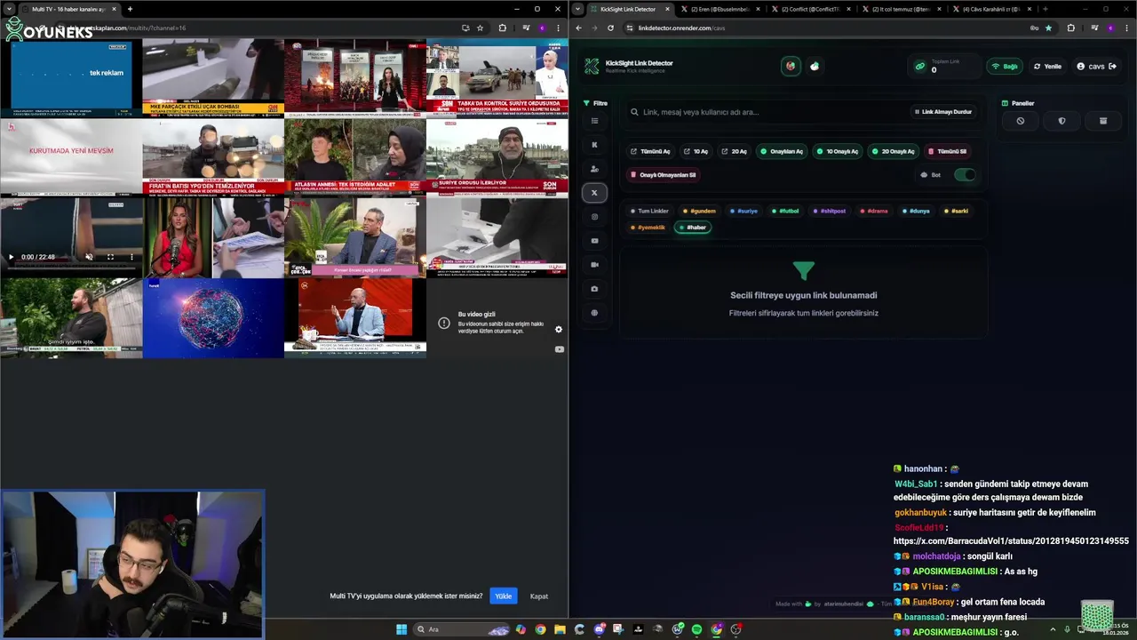Select the X (Twitter) platform filter

pyautogui.click(x=594, y=193)
